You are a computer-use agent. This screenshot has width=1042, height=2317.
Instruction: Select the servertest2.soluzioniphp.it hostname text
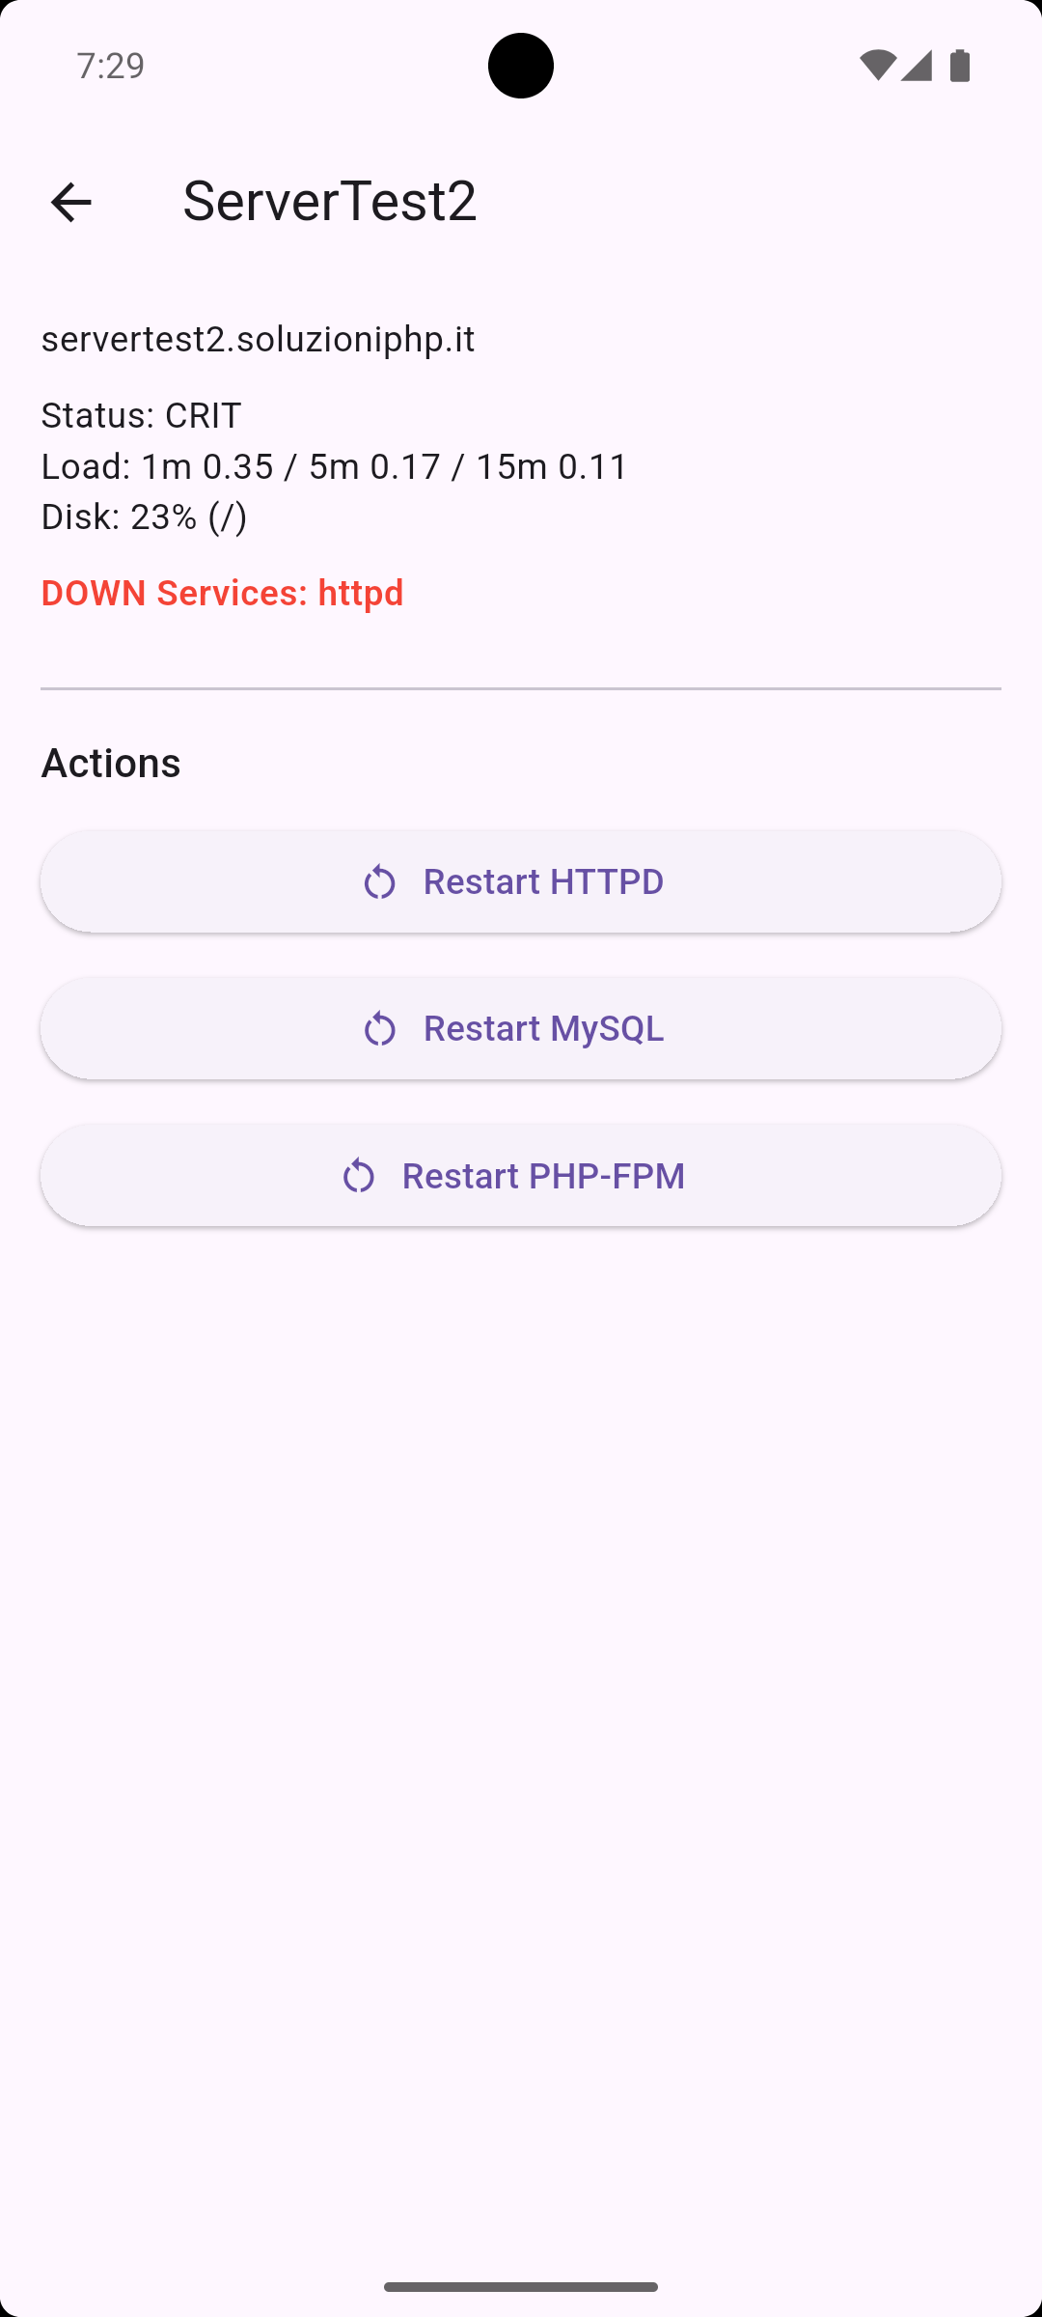(258, 339)
